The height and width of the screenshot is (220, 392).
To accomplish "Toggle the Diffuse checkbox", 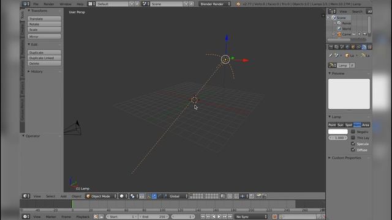I will point(353,150).
